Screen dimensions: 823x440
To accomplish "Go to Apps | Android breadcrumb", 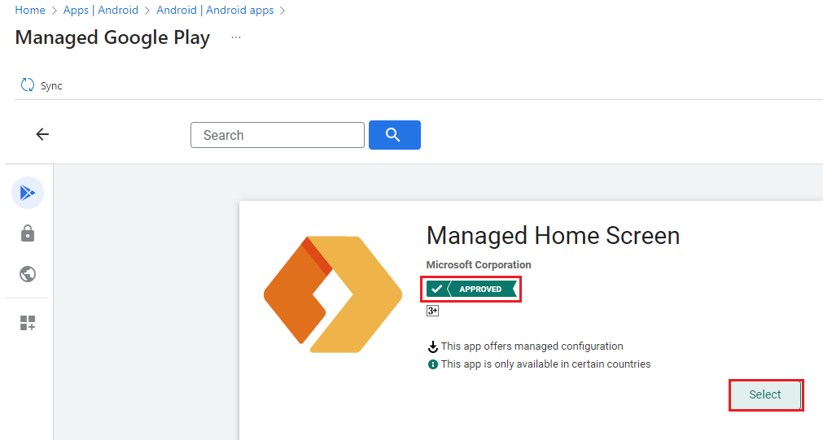I will pos(101,11).
